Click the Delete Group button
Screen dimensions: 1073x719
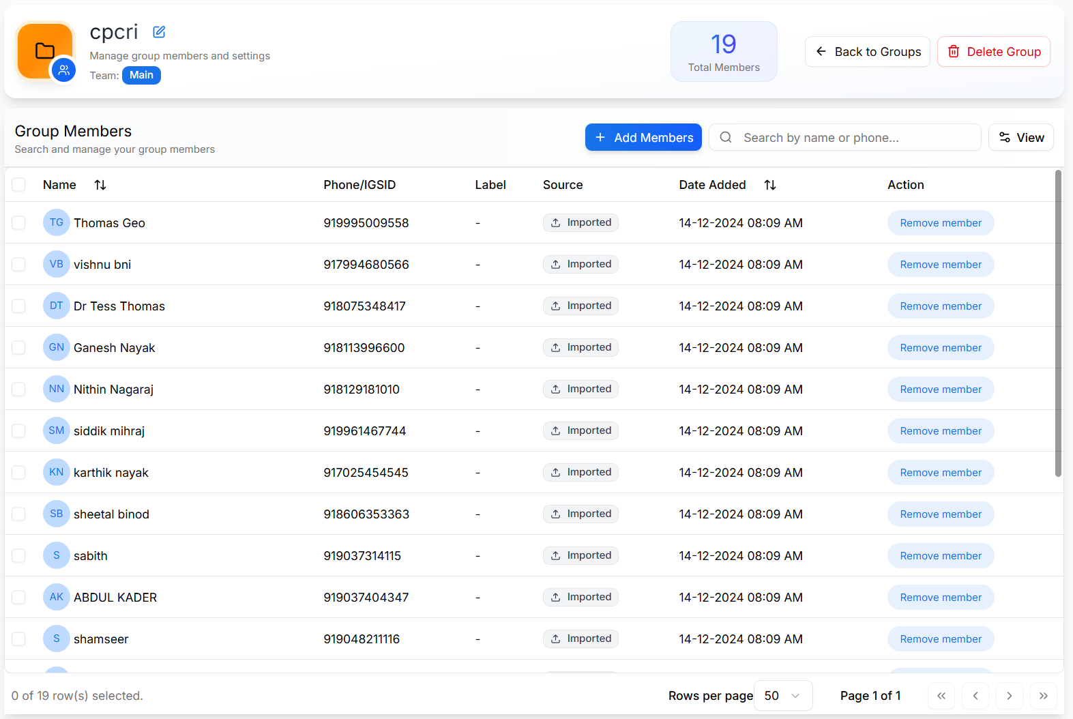click(x=993, y=52)
